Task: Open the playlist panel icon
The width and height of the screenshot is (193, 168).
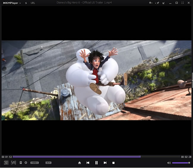Action: 21,163
